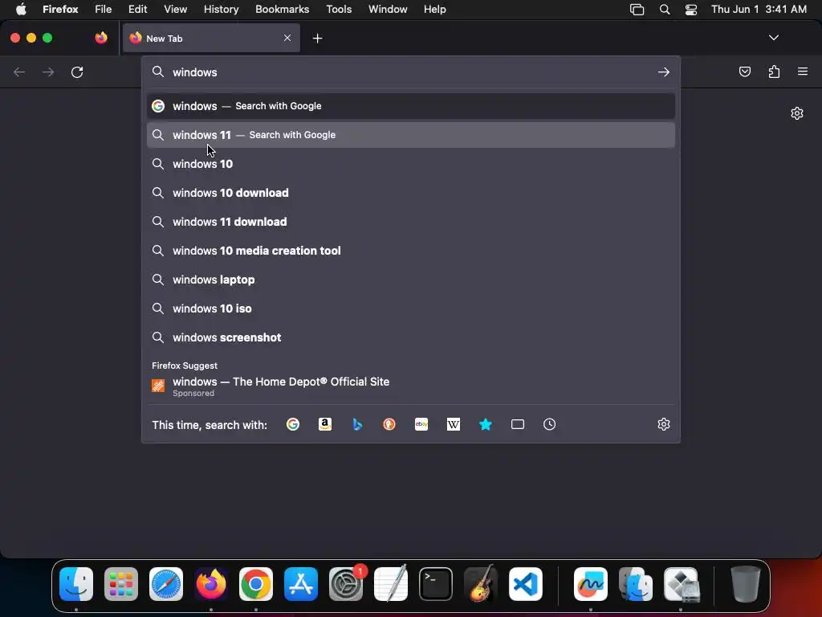Screen dimensions: 822x617
Task: Open Trash in the Dock
Action: pos(745,584)
